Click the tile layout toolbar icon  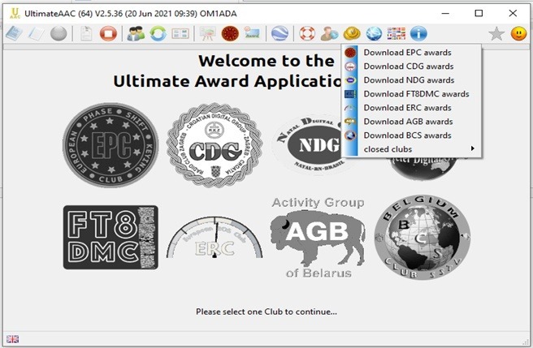[180, 33]
